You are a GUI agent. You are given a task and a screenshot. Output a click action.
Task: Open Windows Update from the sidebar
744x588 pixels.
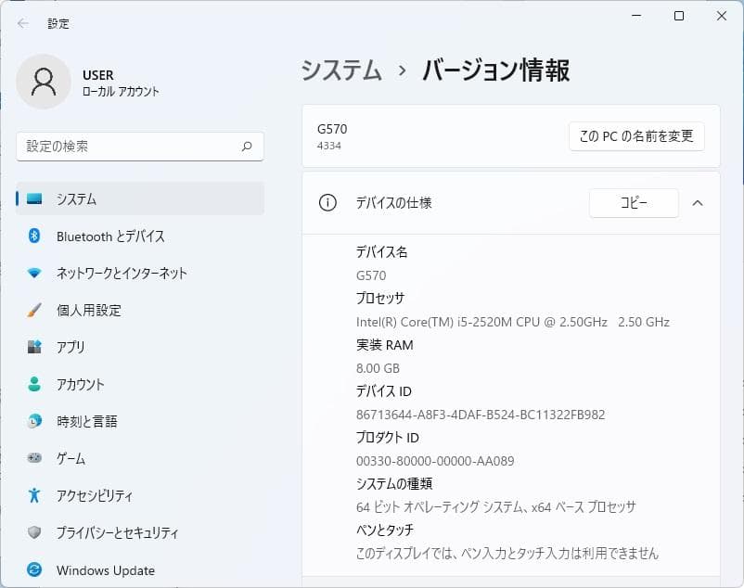coord(105,569)
